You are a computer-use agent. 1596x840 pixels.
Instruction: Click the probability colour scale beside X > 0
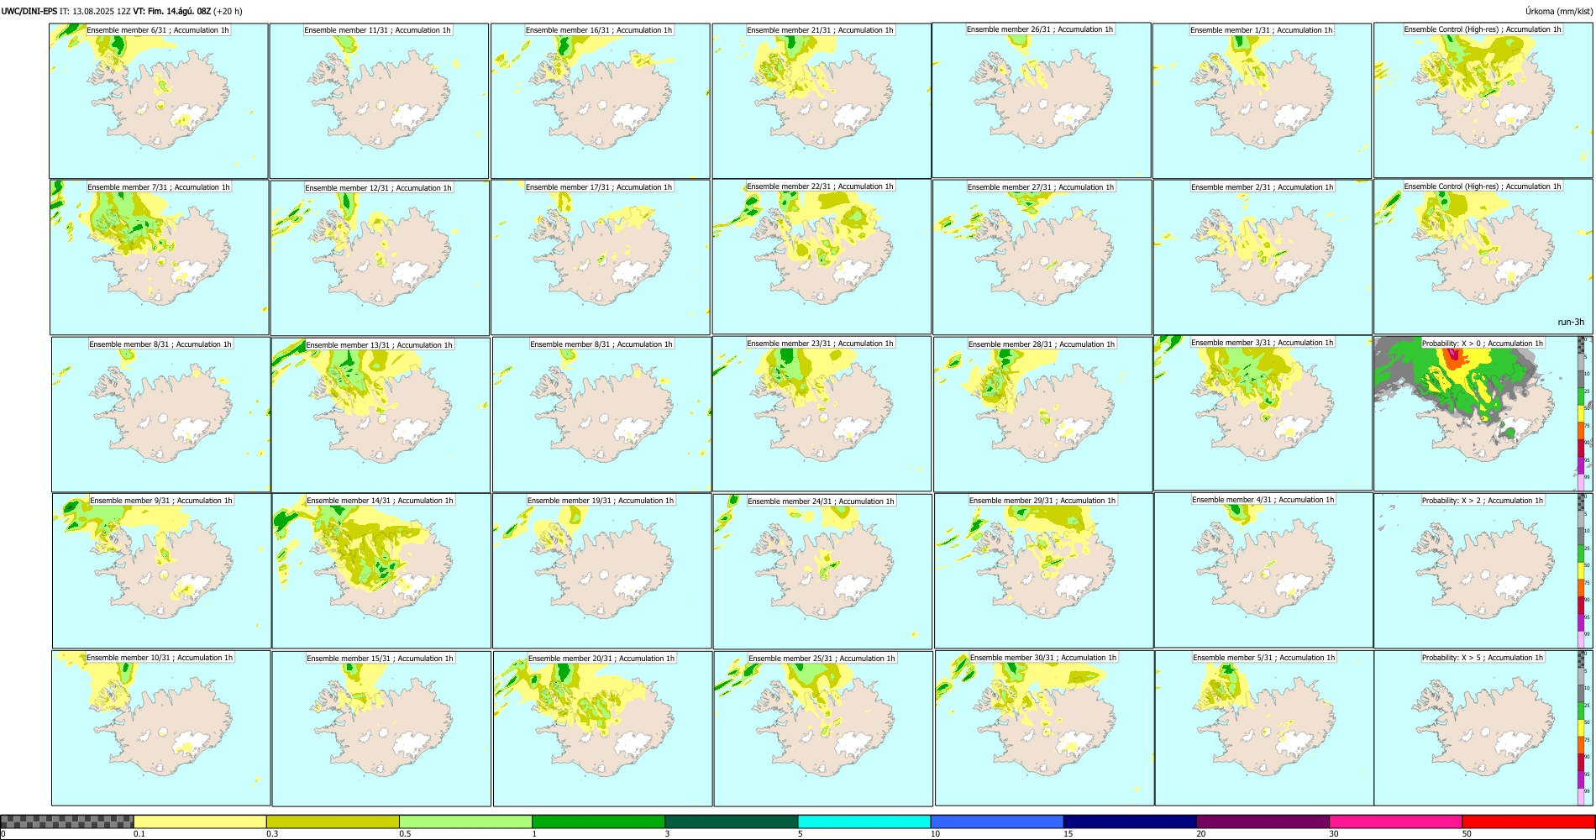(1582, 414)
